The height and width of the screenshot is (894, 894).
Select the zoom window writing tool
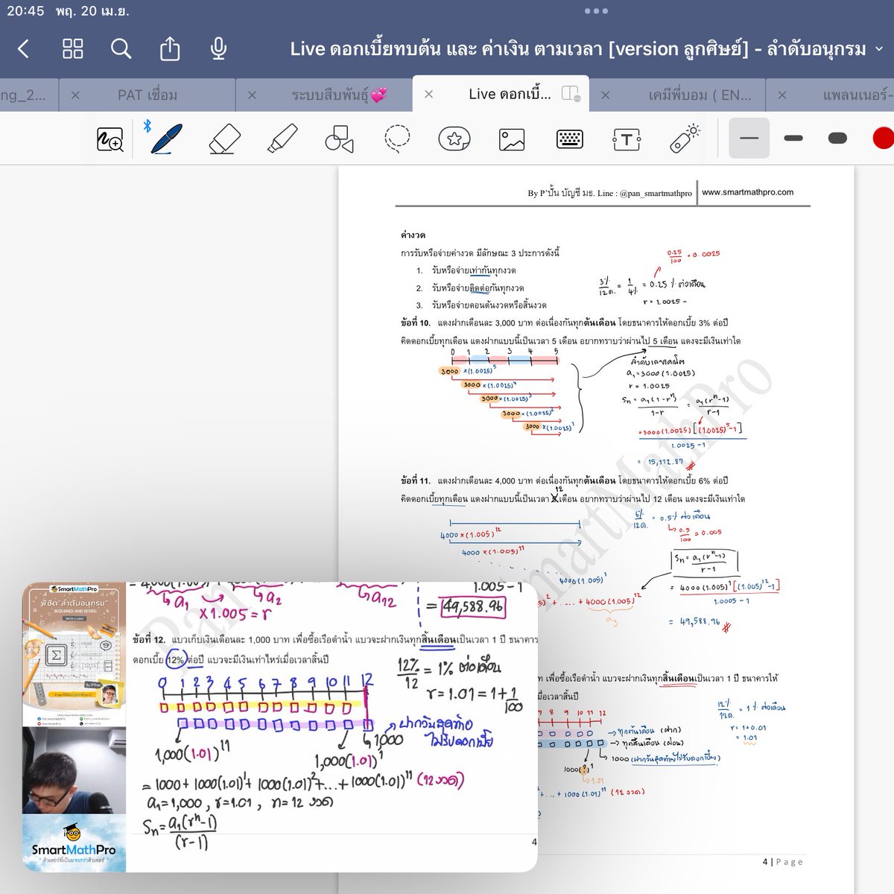110,139
